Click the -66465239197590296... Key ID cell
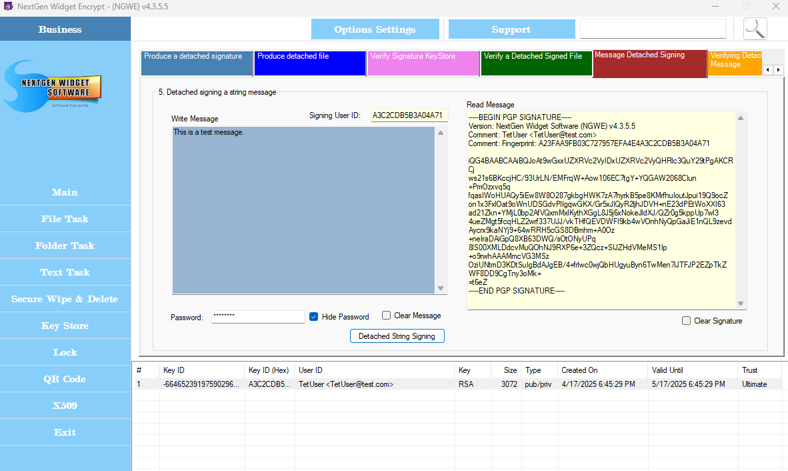The image size is (788, 471). click(201, 384)
